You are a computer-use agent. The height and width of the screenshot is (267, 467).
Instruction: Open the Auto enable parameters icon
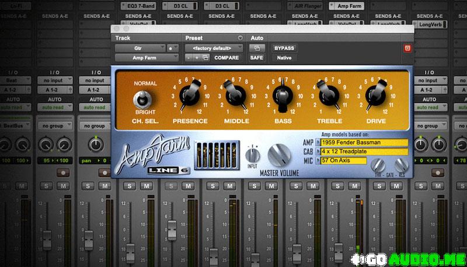[x=256, y=48]
